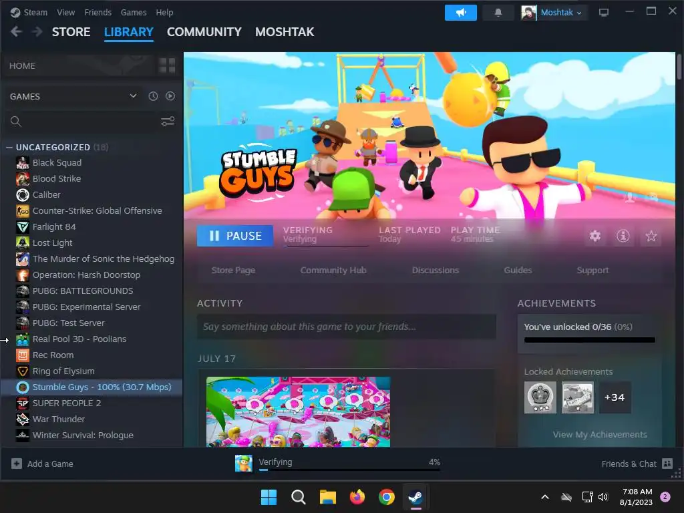
Task: Switch to Big Picture mode monitor icon
Action: (603, 13)
